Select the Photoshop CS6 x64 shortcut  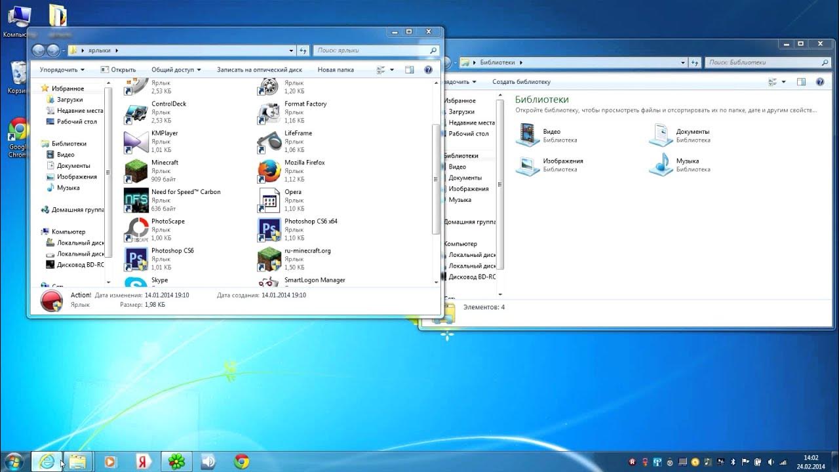tap(298, 229)
